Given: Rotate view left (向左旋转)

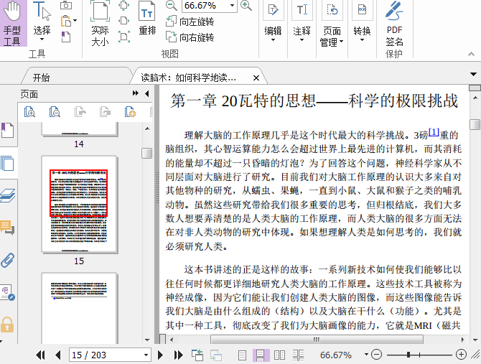Looking at the screenshot, I should (190, 22).
